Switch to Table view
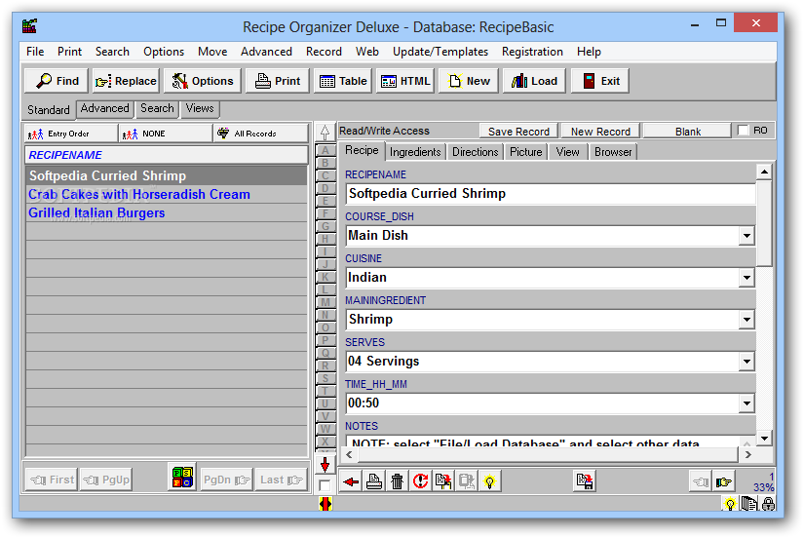The height and width of the screenshot is (538, 804). point(342,81)
